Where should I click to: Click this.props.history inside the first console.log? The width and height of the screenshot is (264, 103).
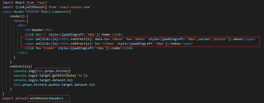(x=53, y=71)
